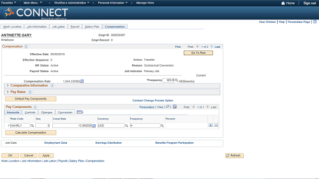
Task: Select Amounts tab in Pay Components
Action: click(x=13, y=112)
